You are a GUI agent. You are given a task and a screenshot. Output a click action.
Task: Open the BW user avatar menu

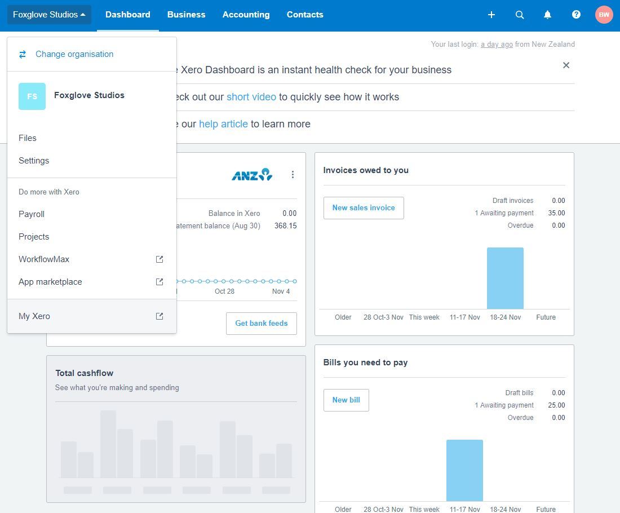click(604, 15)
